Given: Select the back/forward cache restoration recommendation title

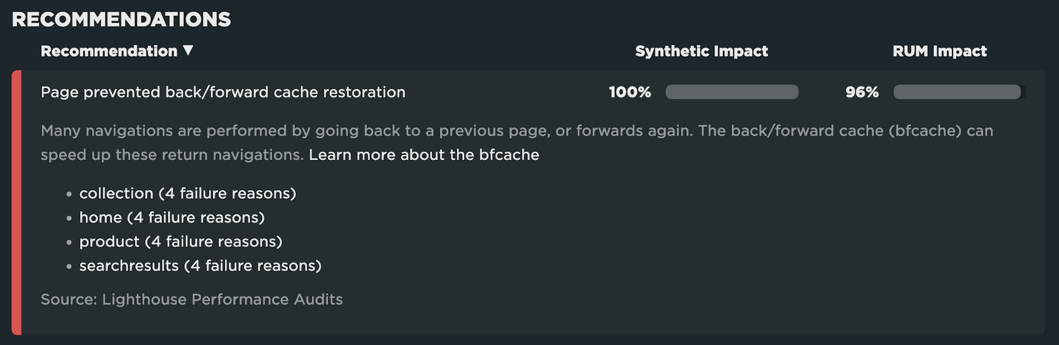Looking at the screenshot, I should coord(223,92).
